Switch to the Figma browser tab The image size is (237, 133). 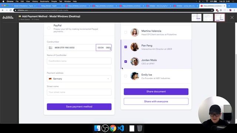23,6
